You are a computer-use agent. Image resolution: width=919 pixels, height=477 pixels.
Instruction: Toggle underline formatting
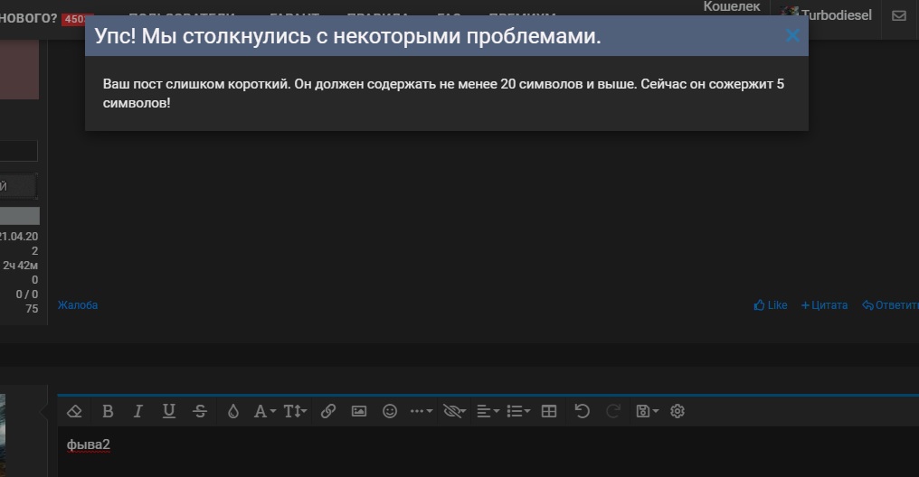(x=169, y=411)
